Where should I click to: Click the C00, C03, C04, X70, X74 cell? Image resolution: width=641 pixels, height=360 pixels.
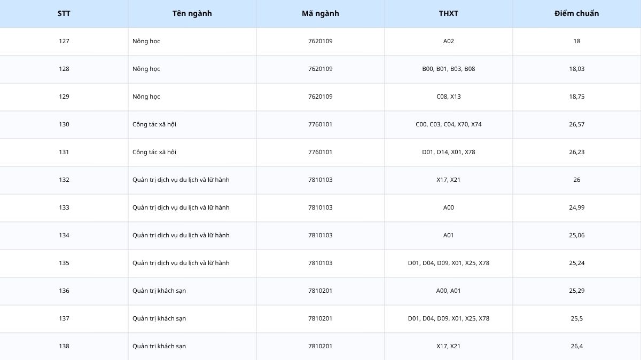click(x=449, y=125)
